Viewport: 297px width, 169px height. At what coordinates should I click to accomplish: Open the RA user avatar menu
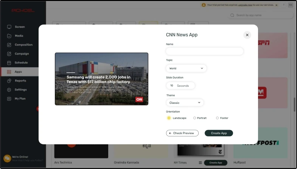click(291, 5)
